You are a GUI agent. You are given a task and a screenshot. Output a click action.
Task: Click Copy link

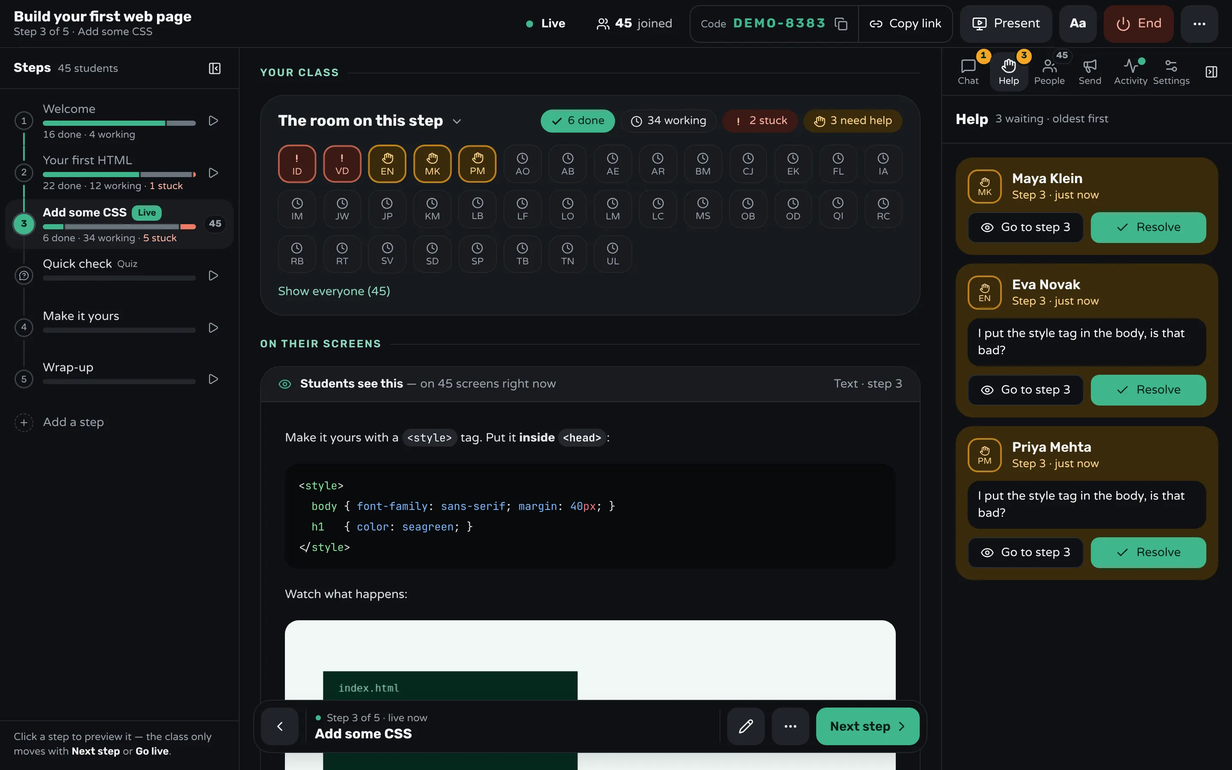click(x=905, y=24)
